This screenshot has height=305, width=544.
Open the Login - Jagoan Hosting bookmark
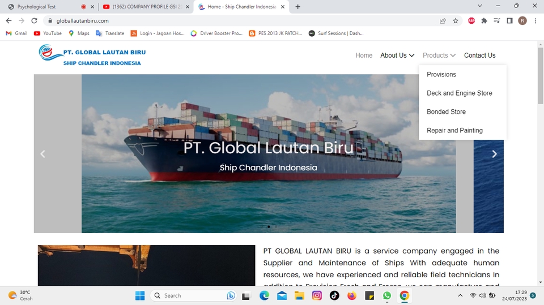click(x=158, y=33)
